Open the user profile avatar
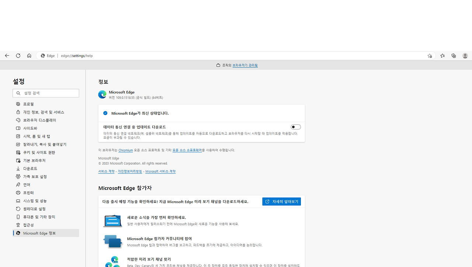Screen dimensions: 472x267 click(465, 56)
